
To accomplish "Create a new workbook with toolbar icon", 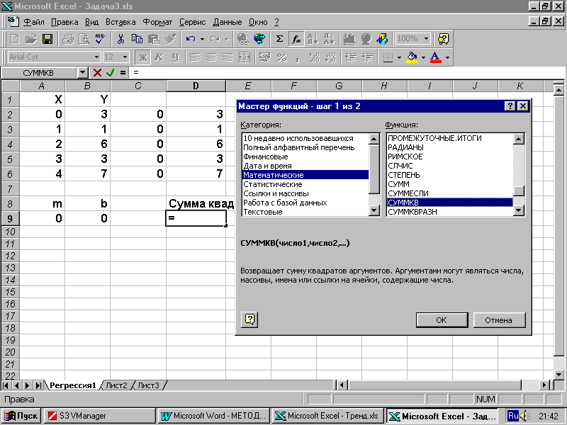I will point(15,39).
